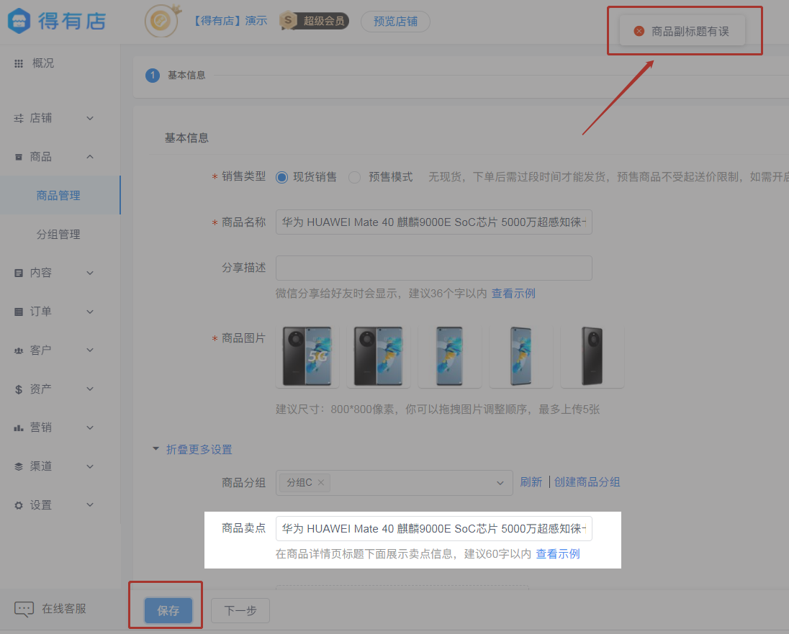Click the 资产 dollar icon
The width and height of the screenshot is (789, 634).
click(x=19, y=389)
